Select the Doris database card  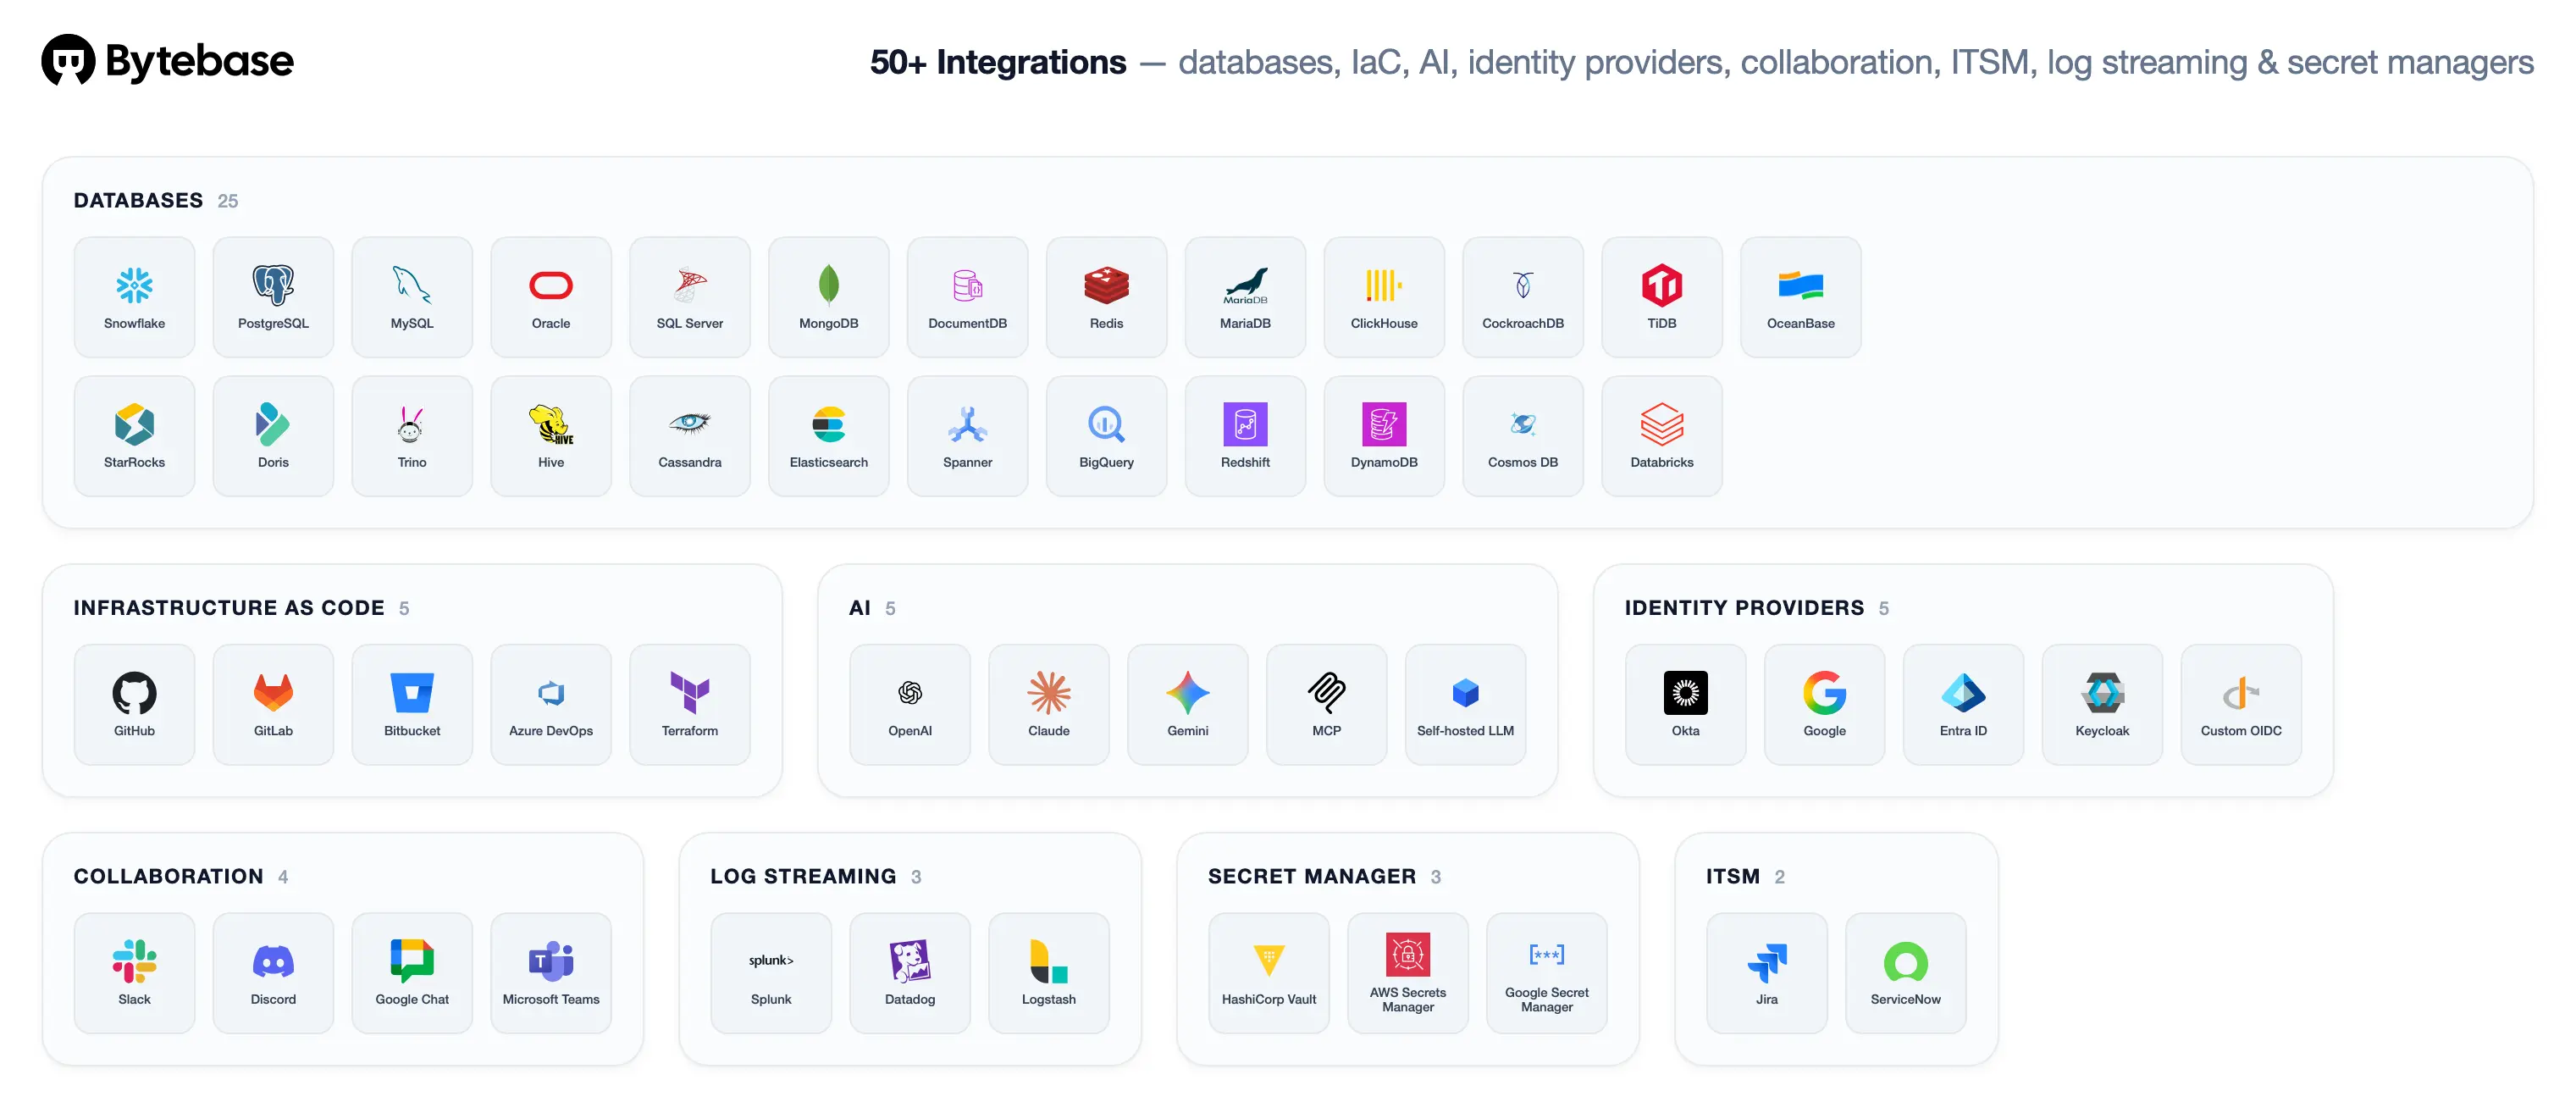273,436
